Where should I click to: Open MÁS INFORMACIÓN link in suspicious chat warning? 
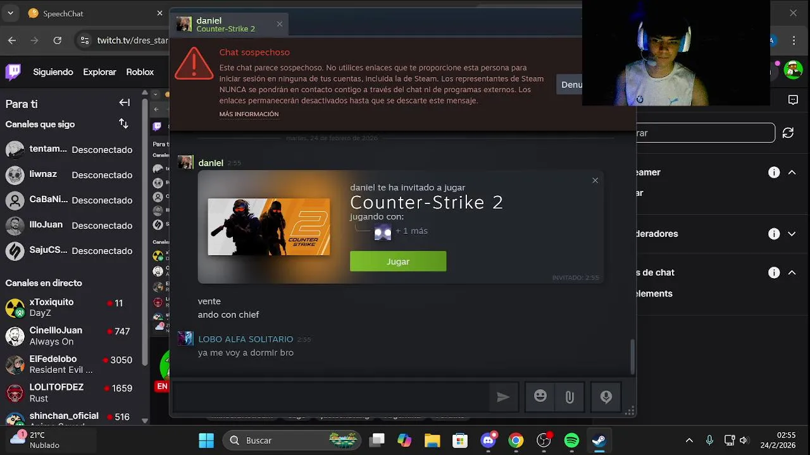[249, 114]
